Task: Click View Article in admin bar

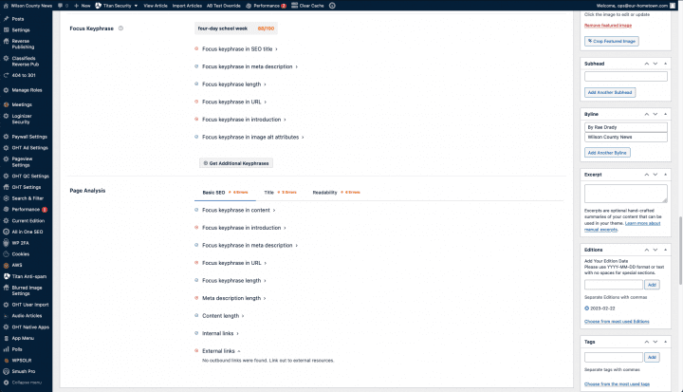Action: [x=156, y=6]
